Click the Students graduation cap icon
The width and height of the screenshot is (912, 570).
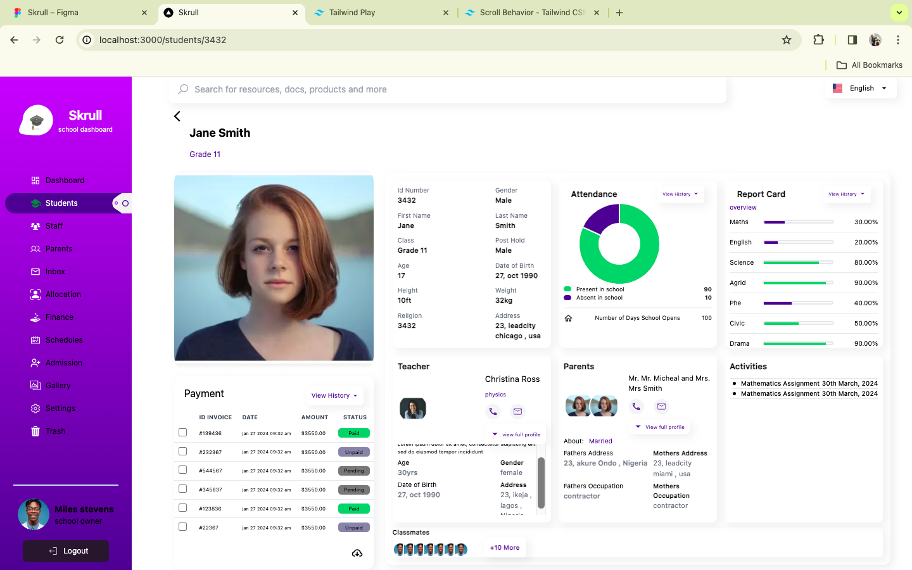point(35,203)
